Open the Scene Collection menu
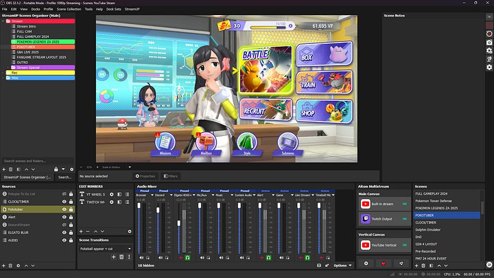The height and width of the screenshot is (278, 494). pos(69,9)
